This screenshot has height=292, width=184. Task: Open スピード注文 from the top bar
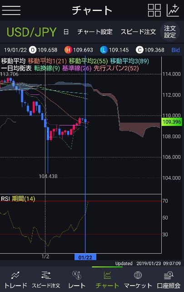(138, 32)
